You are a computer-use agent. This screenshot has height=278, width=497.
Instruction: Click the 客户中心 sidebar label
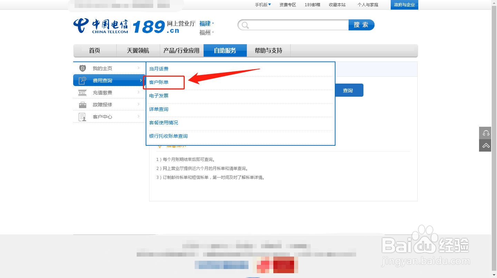pyautogui.click(x=103, y=117)
